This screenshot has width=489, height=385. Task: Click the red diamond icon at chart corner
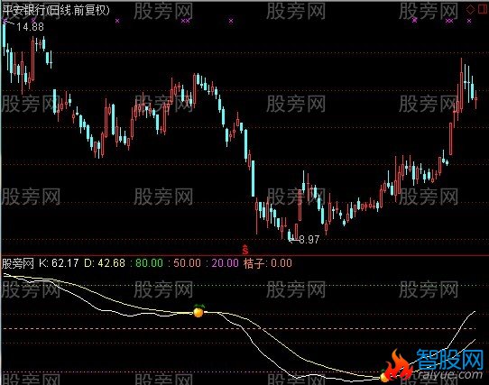tap(470, 9)
